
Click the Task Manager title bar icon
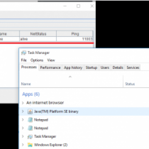pyautogui.click(x=23, y=53)
